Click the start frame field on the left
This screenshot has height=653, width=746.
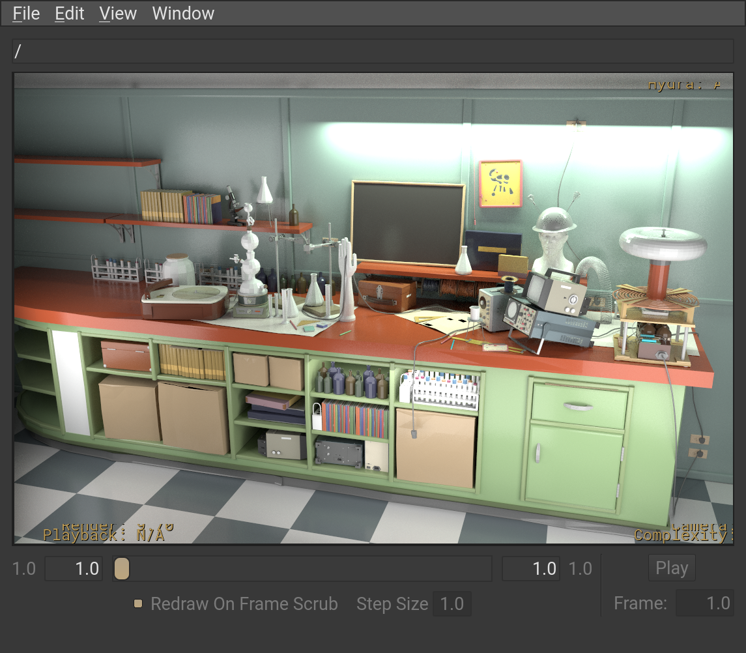tap(73, 568)
